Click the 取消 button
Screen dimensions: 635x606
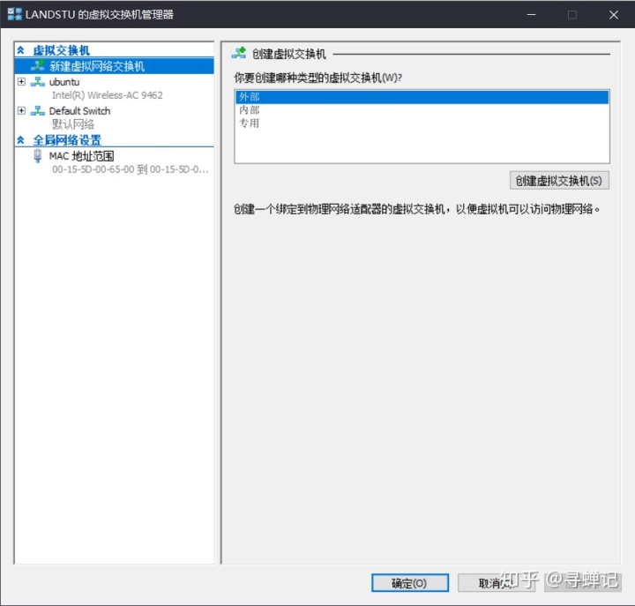(497, 583)
